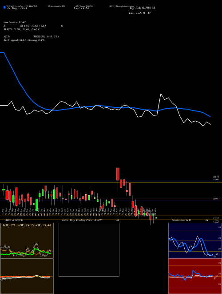
Task: Click the RSI 14/3 values text
Action: pyautogui.click(x=33, y=26)
